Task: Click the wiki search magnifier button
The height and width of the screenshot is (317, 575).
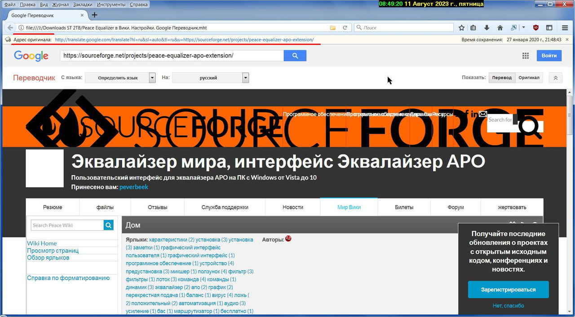Action: tap(108, 225)
